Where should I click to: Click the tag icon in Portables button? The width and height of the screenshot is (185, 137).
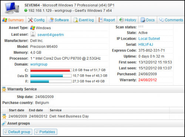[x=37, y=132]
